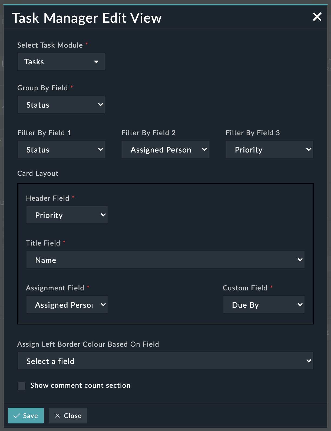Click the chevron at the end of the Title Field
Image resolution: width=331 pixels, height=431 pixels.
(x=300, y=260)
